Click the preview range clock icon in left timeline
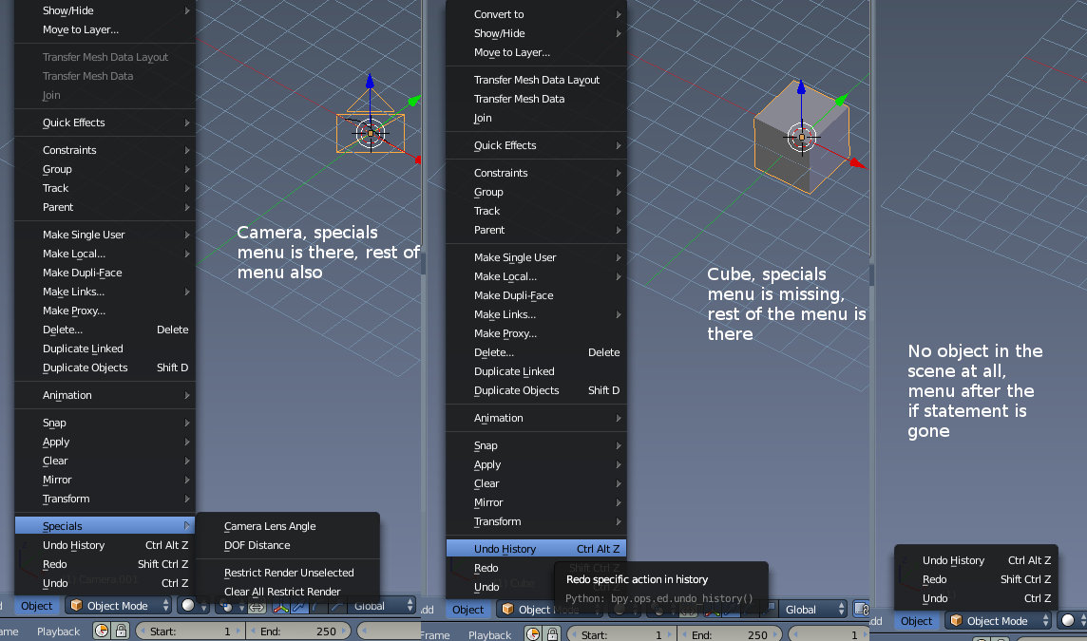This screenshot has width=1087, height=641. (x=102, y=632)
